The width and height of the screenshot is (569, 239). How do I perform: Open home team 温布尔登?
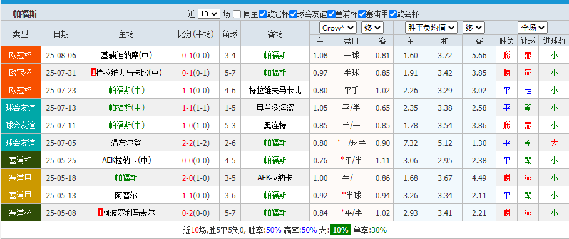[x=126, y=143]
